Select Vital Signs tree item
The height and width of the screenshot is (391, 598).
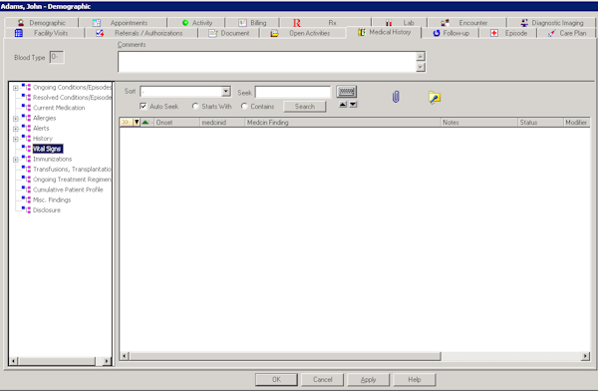[47, 149]
